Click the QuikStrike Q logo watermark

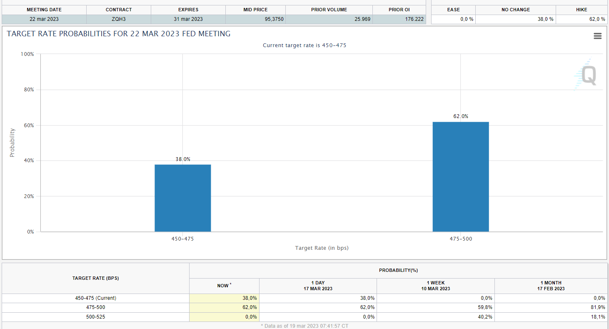[587, 75]
